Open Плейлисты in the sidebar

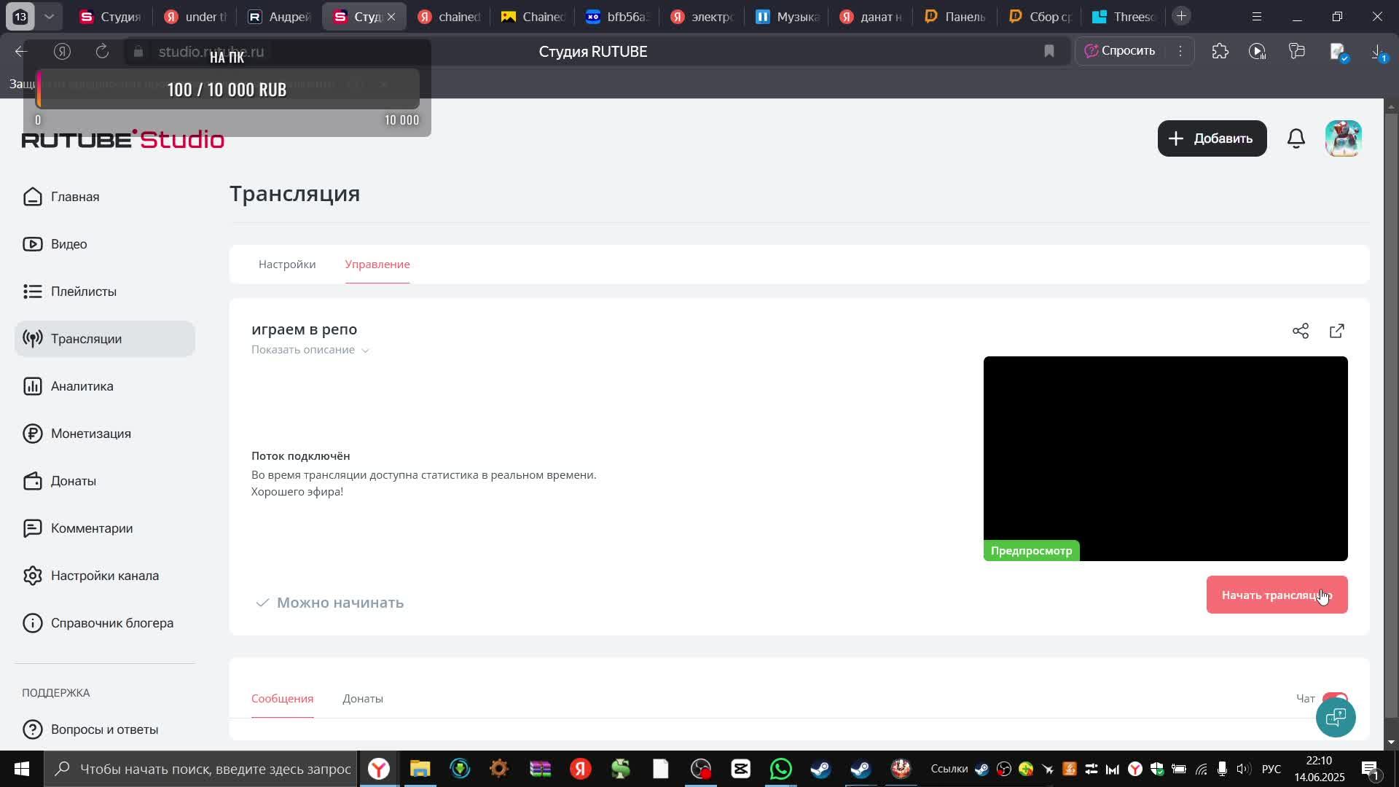click(84, 291)
